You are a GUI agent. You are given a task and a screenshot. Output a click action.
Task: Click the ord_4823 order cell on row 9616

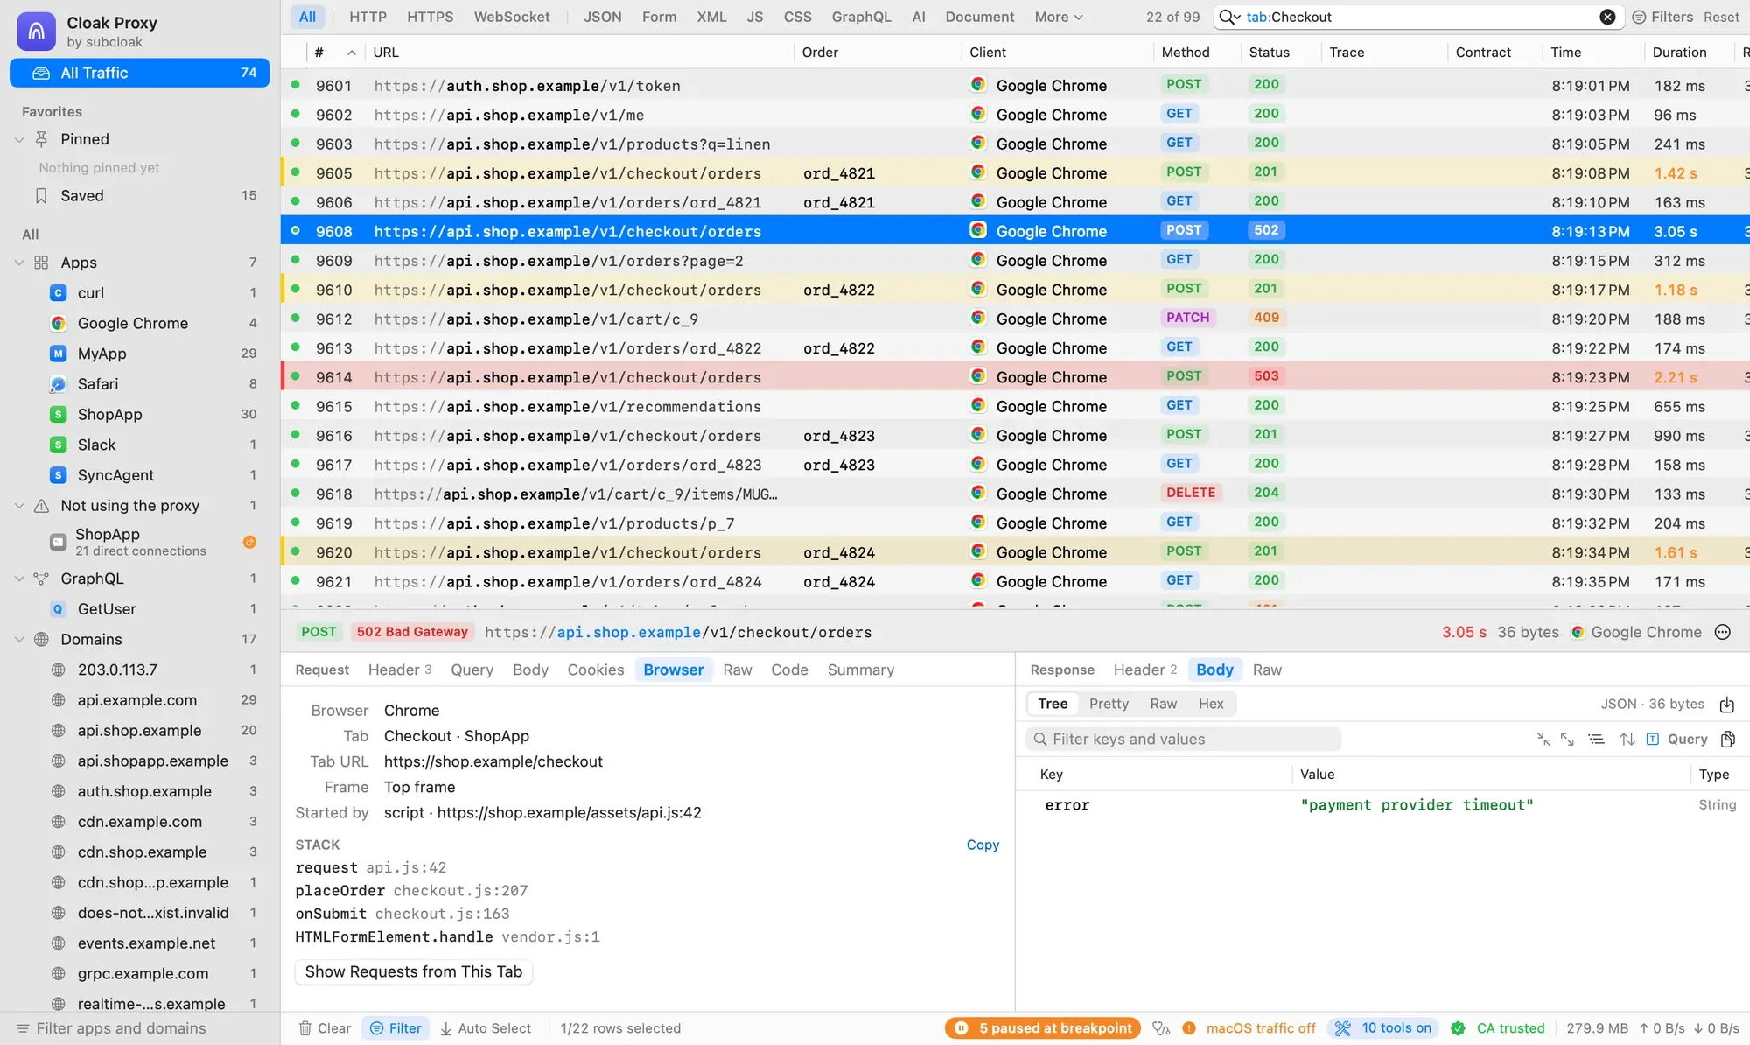pyautogui.click(x=838, y=436)
